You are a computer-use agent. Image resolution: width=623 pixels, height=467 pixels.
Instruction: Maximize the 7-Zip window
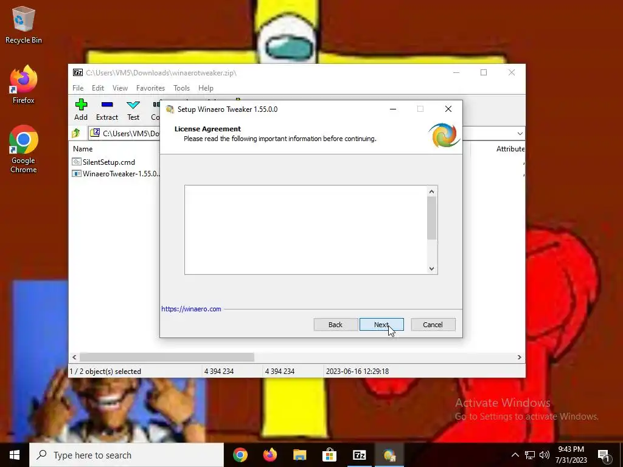pyautogui.click(x=484, y=72)
